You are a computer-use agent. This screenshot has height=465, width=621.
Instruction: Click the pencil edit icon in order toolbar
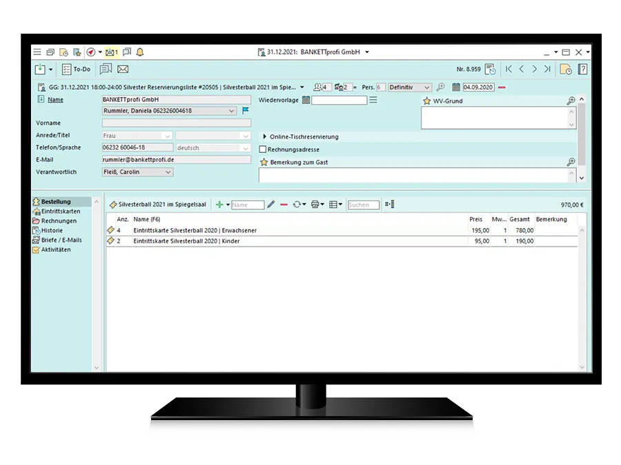[x=270, y=205]
